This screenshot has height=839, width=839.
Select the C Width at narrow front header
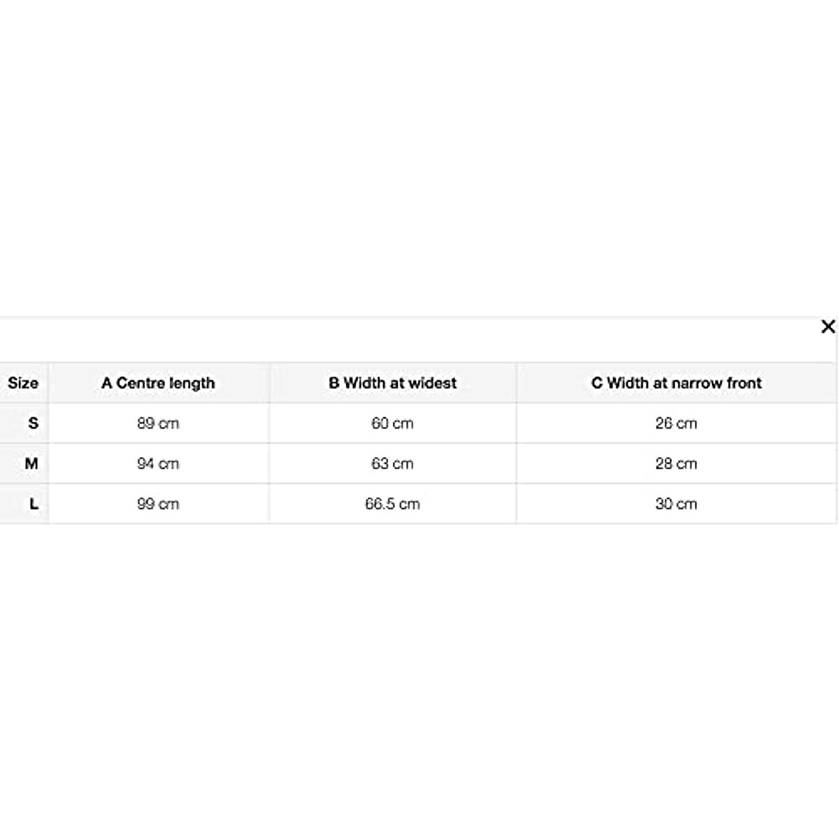[676, 383]
